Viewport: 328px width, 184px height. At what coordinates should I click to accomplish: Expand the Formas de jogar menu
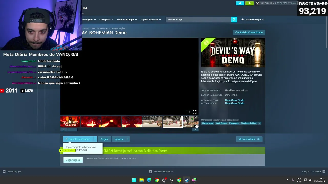(127, 20)
